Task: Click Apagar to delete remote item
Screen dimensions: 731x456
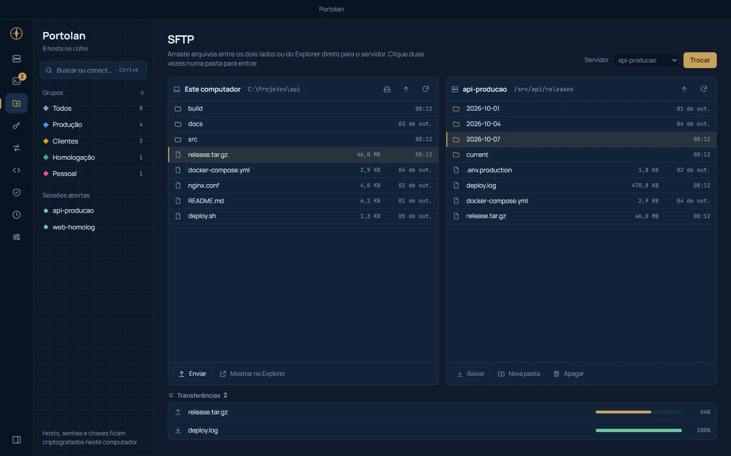Action: point(569,374)
